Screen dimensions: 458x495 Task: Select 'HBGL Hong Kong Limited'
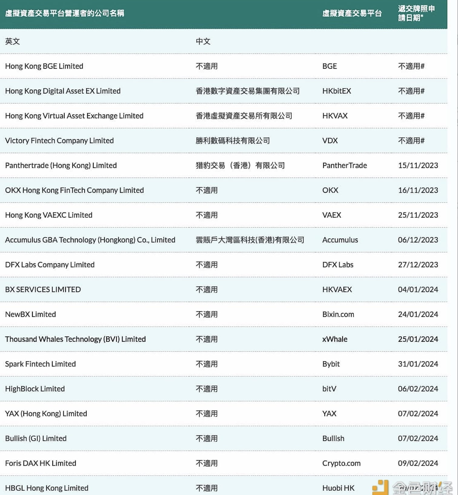click(x=47, y=488)
